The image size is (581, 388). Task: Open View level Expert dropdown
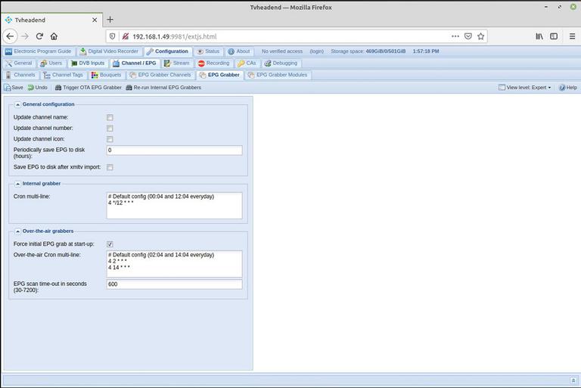tap(524, 88)
